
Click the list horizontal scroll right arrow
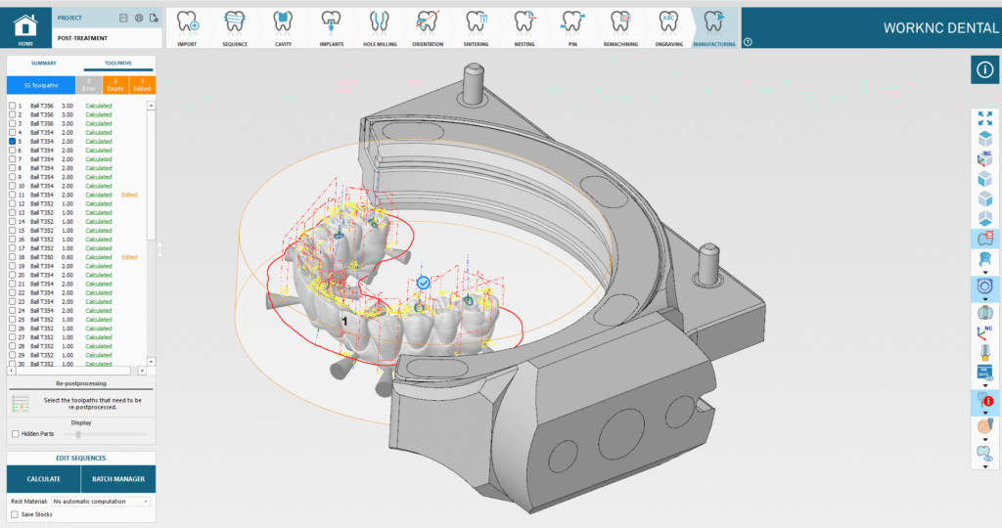coord(142,371)
